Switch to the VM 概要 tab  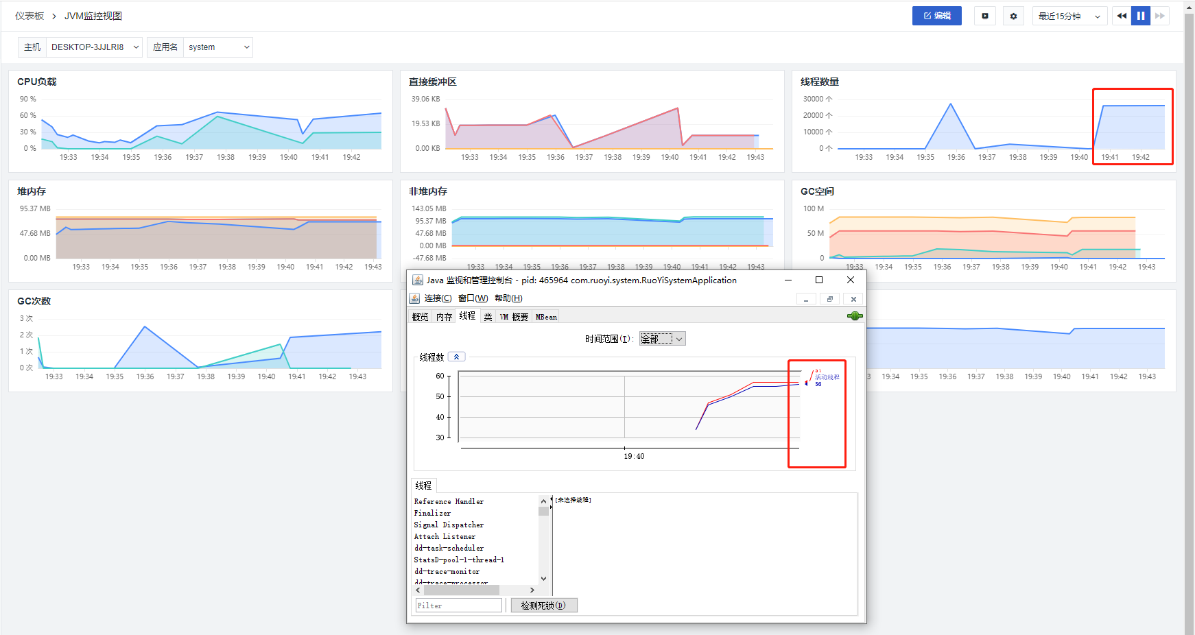(514, 317)
